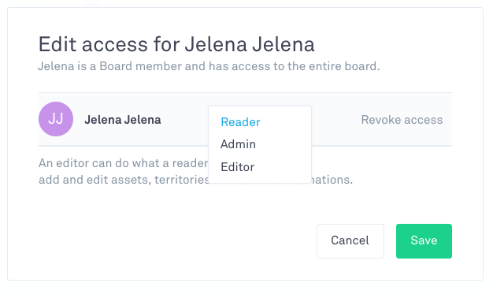The height and width of the screenshot is (294, 493).
Task: Switch access level to Editor
Action: point(237,167)
